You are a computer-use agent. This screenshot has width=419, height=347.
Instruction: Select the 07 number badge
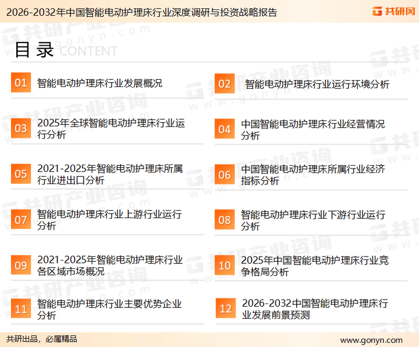pos(21,220)
